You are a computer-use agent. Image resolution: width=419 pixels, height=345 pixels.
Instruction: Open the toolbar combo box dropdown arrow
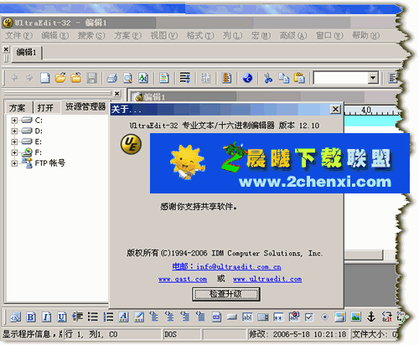[x=373, y=78]
